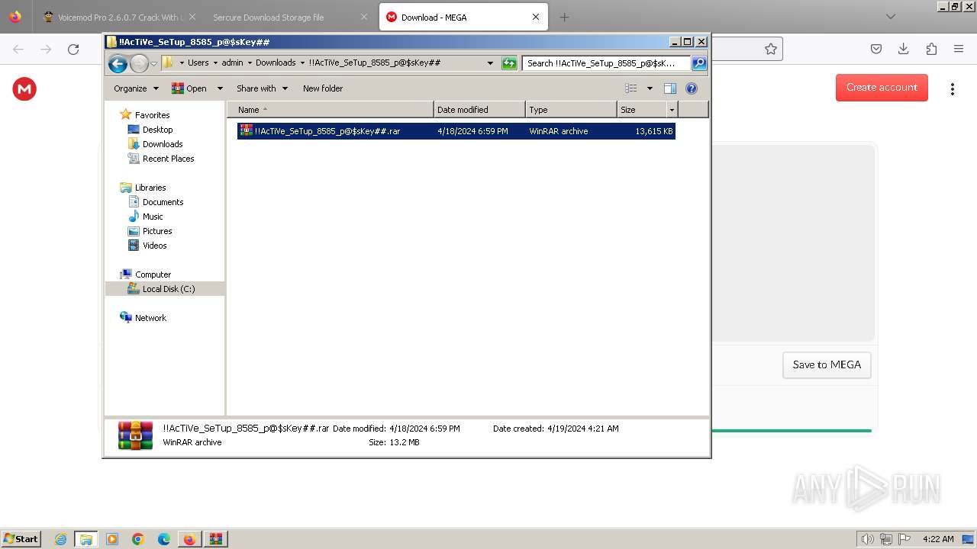977x549 pixels.
Task: Open the Videos library
Action: coord(154,246)
